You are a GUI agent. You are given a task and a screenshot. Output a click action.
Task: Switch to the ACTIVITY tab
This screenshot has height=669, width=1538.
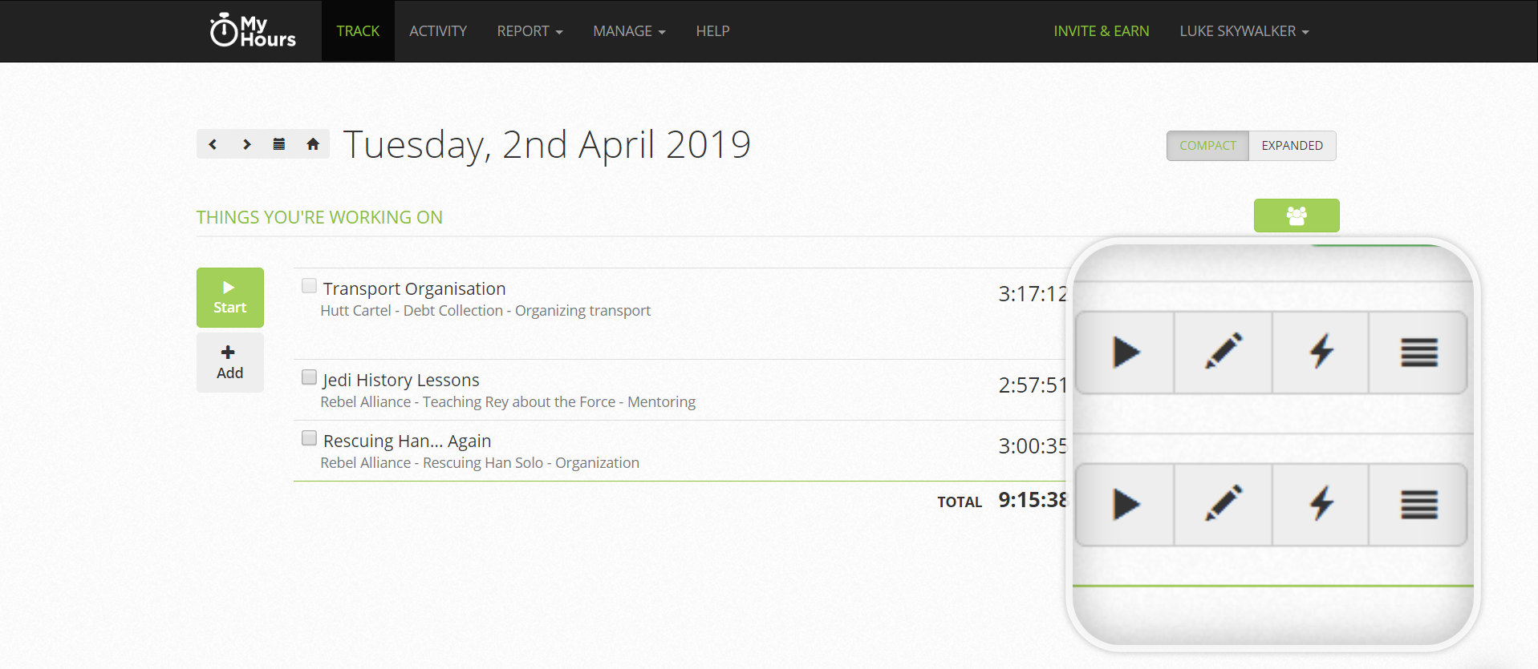[437, 30]
